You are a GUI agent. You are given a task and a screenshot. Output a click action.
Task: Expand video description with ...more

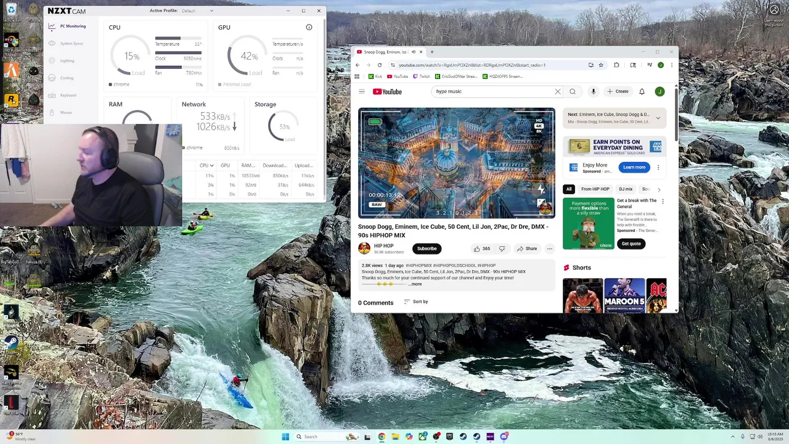click(416, 284)
